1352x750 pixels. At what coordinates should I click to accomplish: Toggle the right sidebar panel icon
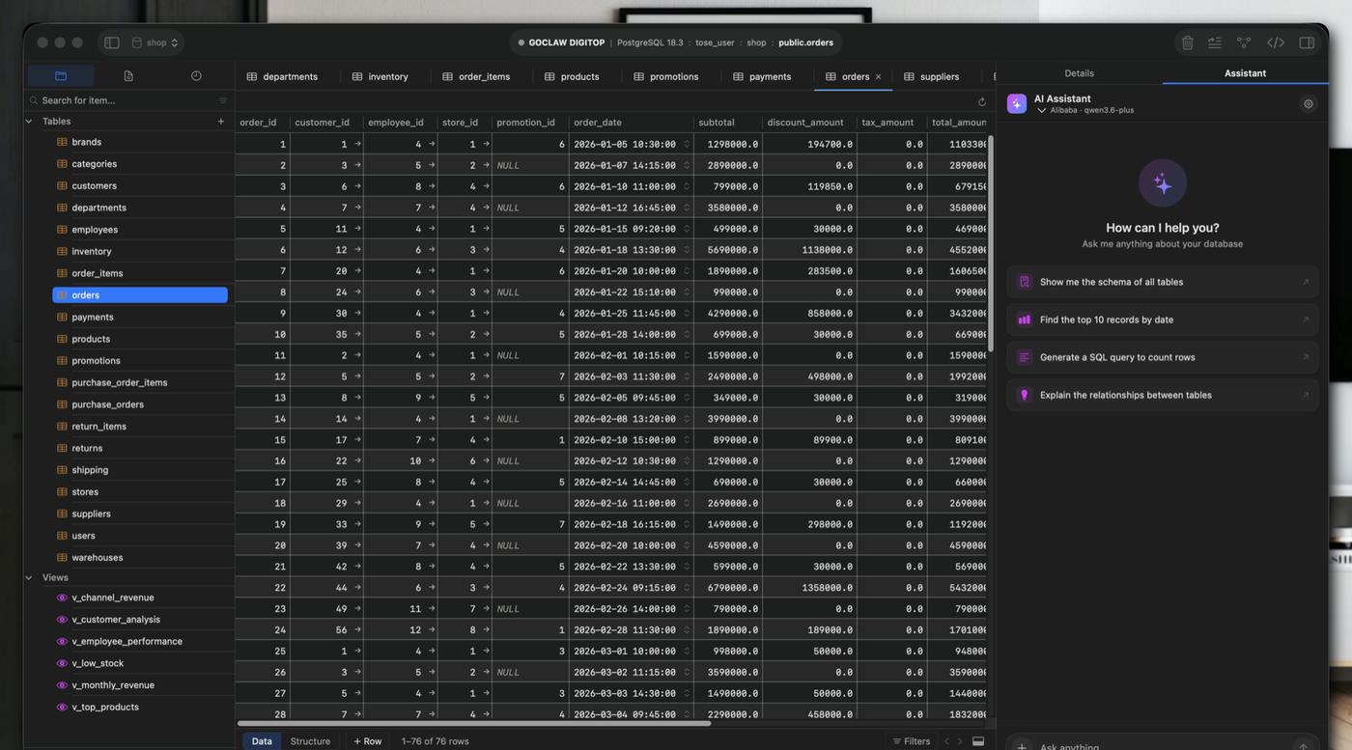(1307, 42)
